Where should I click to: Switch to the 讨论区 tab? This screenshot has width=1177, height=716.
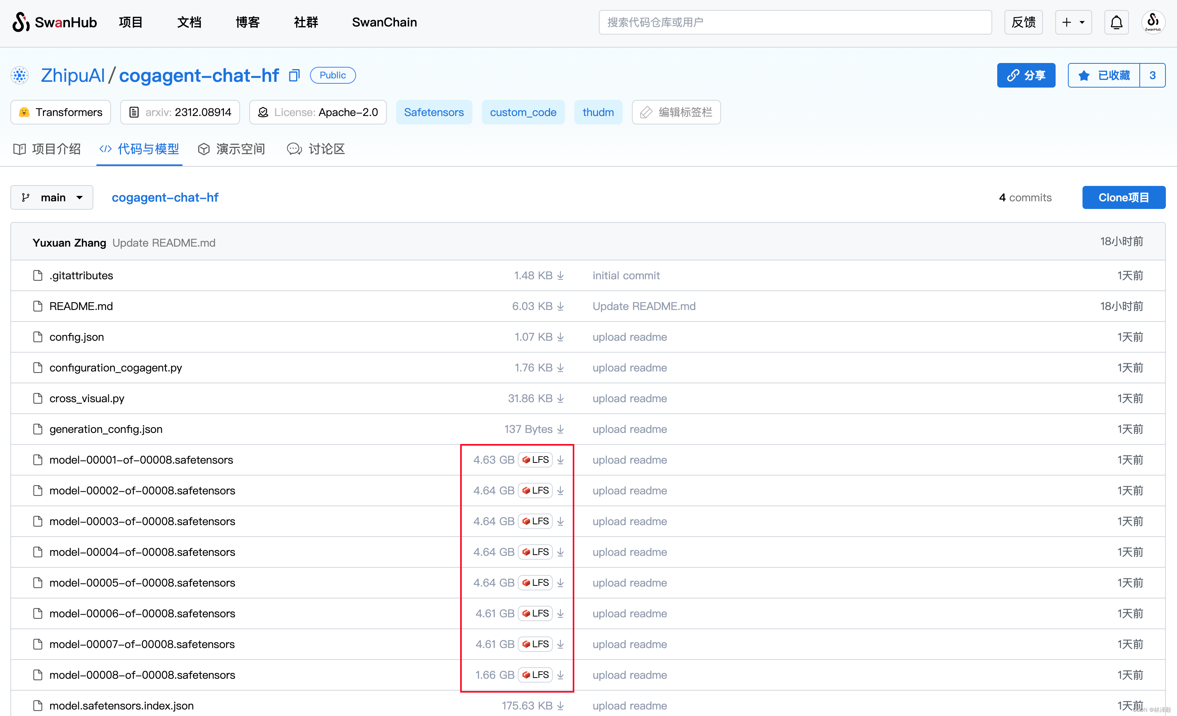(x=316, y=149)
